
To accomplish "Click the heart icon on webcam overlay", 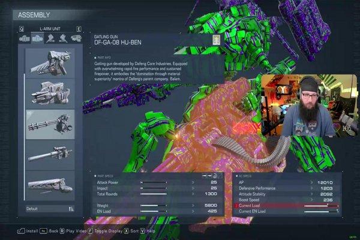I will (337, 127).
